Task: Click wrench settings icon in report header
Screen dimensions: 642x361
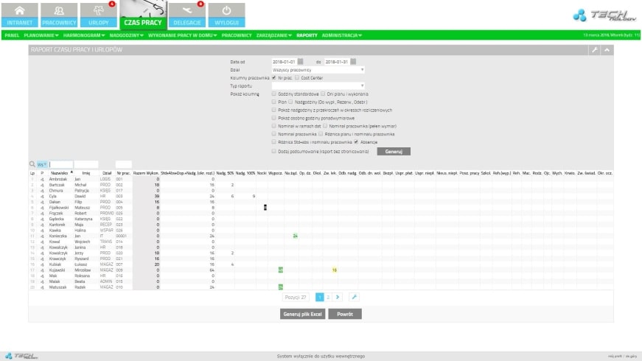Action: [595, 49]
